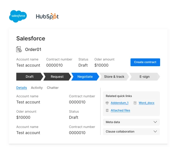The width and height of the screenshot is (179, 154).
Task: Switch to the Details tab
Action: [x=22, y=88]
